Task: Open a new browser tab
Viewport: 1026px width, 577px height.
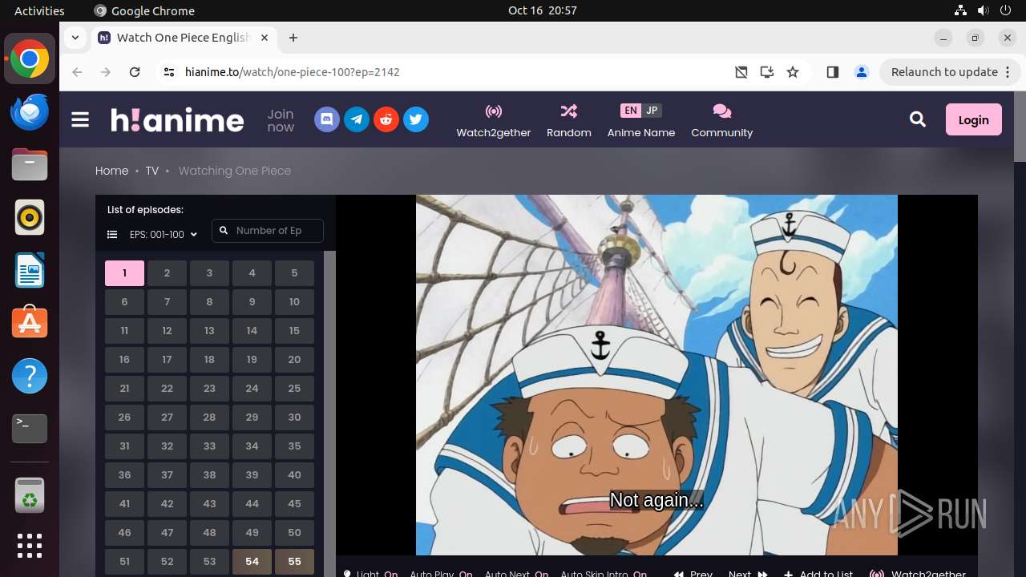Action: point(293,38)
